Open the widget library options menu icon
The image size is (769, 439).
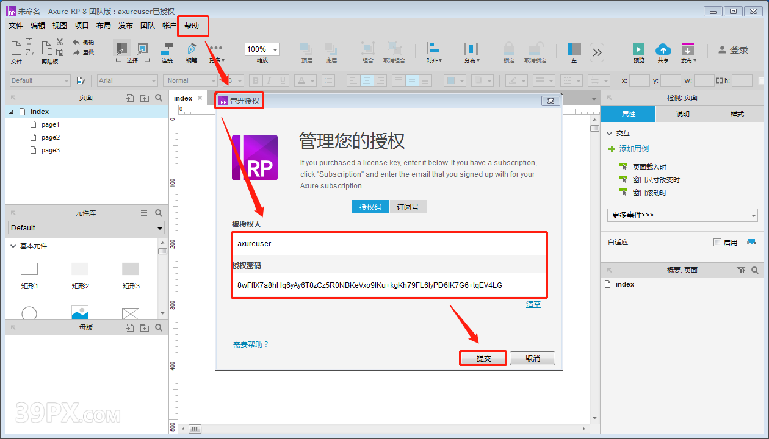(145, 213)
